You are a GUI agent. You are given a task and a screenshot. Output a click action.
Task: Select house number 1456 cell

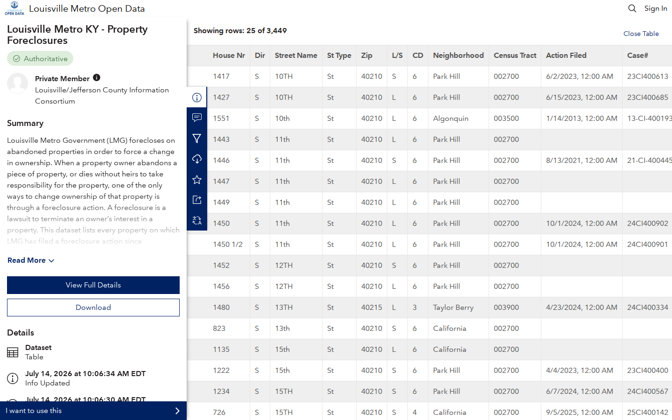click(229, 287)
